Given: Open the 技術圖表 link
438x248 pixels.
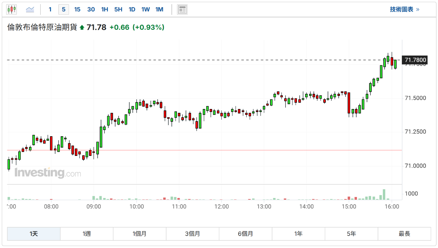Looking at the screenshot, I should coord(404,10).
